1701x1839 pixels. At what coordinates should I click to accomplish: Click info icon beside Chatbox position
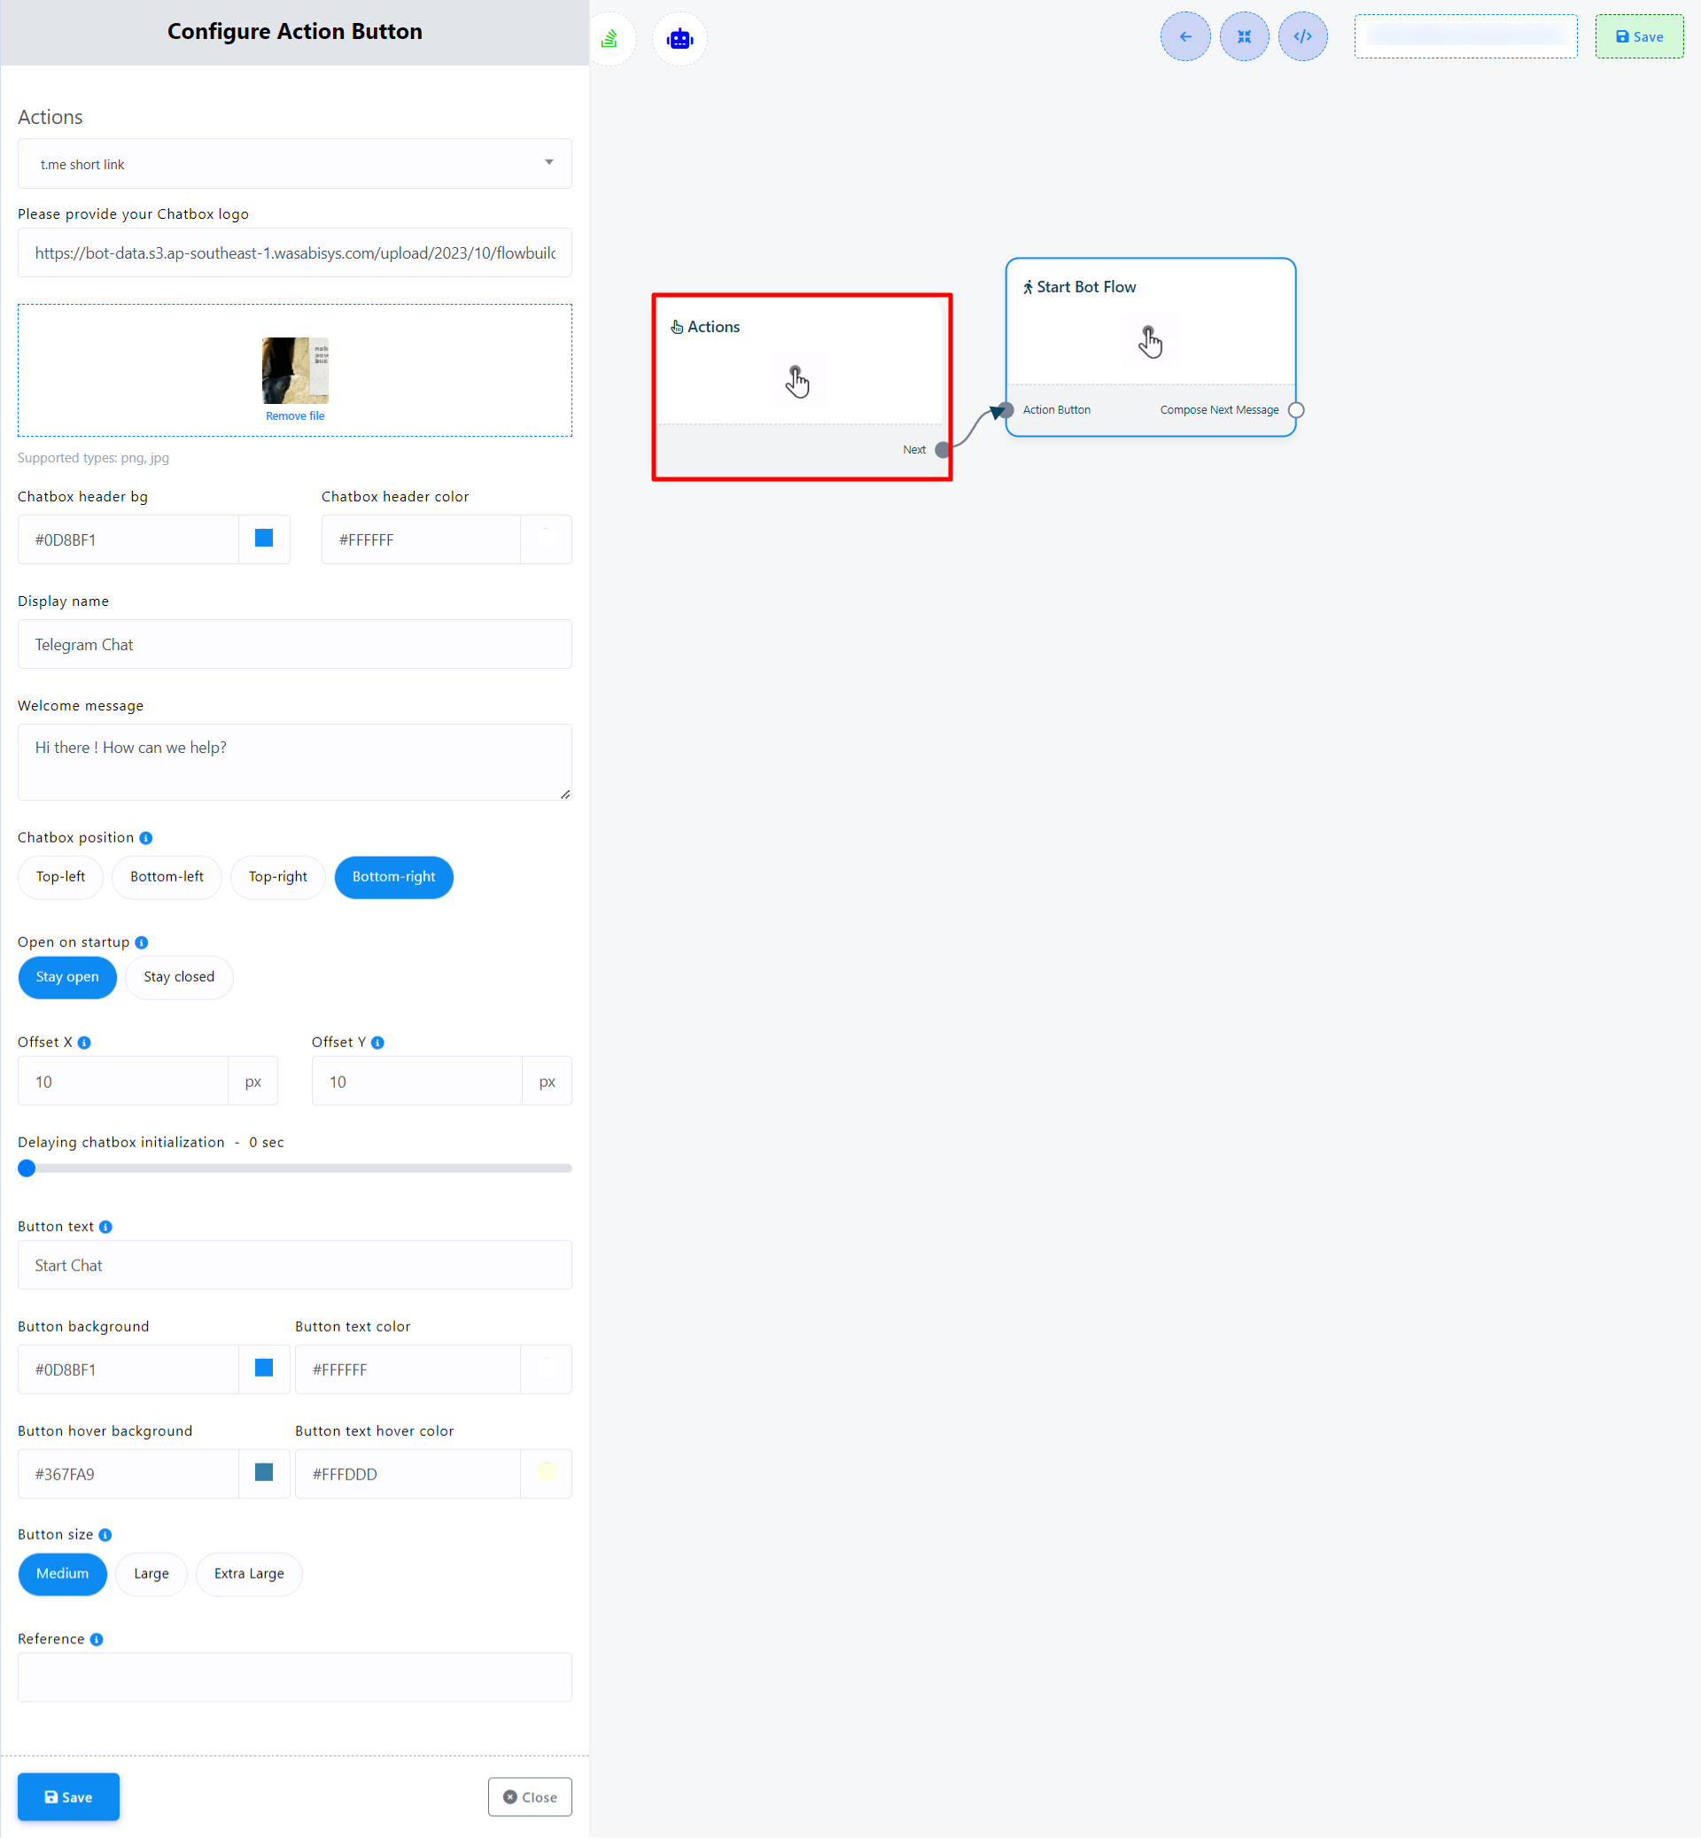point(145,838)
